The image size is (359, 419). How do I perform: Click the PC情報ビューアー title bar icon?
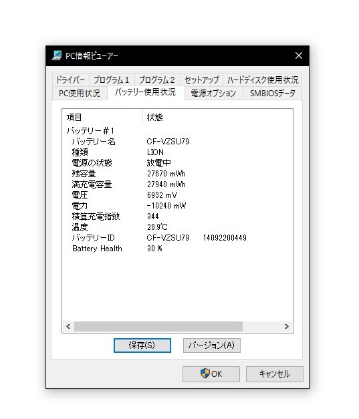click(x=57, y=55)
